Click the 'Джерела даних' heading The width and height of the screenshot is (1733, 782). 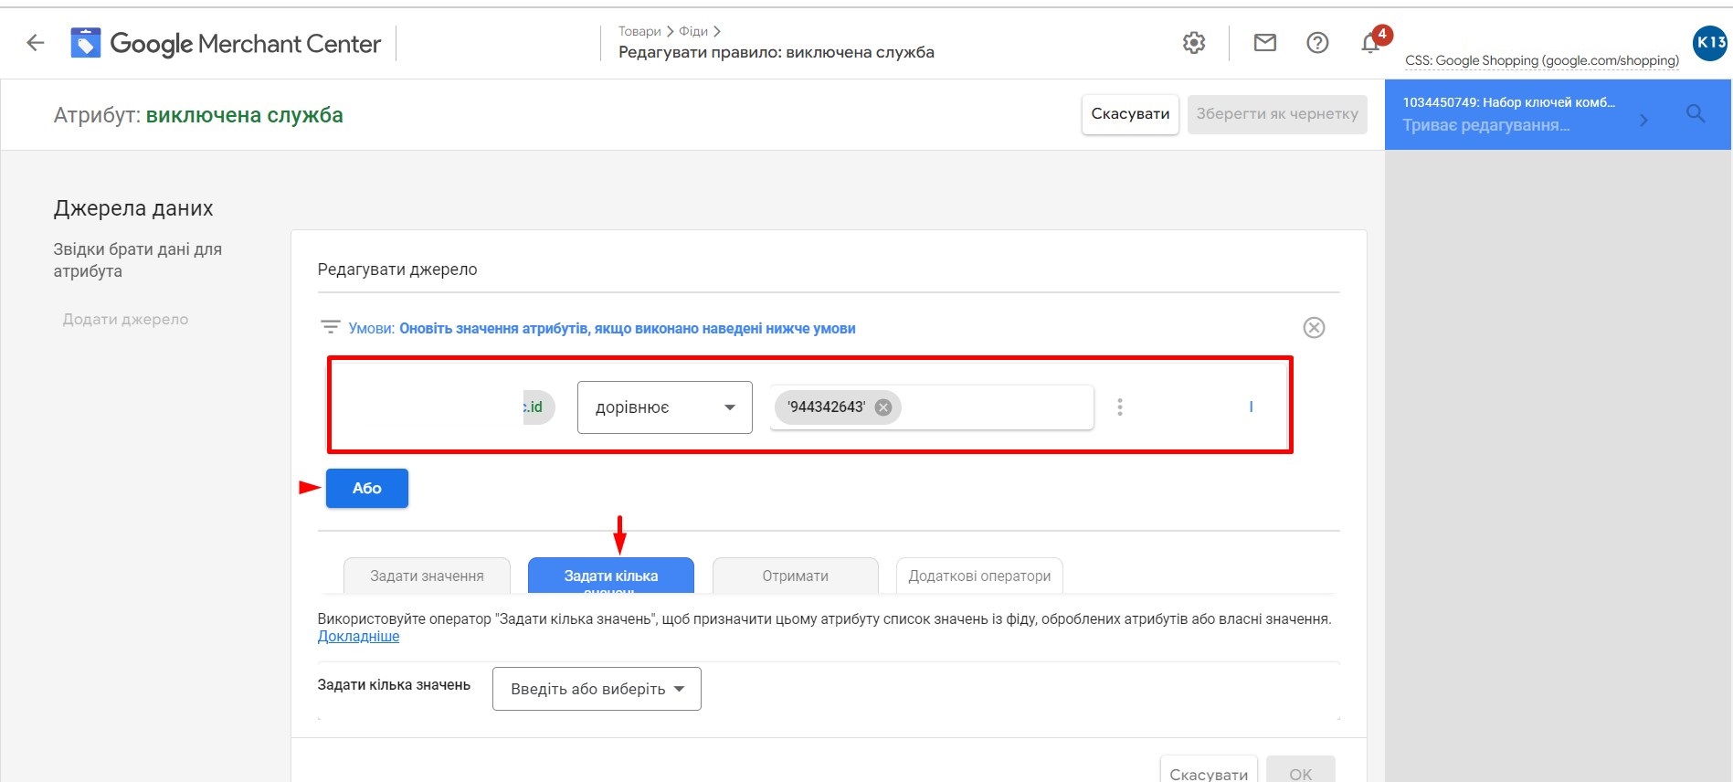(x=133, y=208)
